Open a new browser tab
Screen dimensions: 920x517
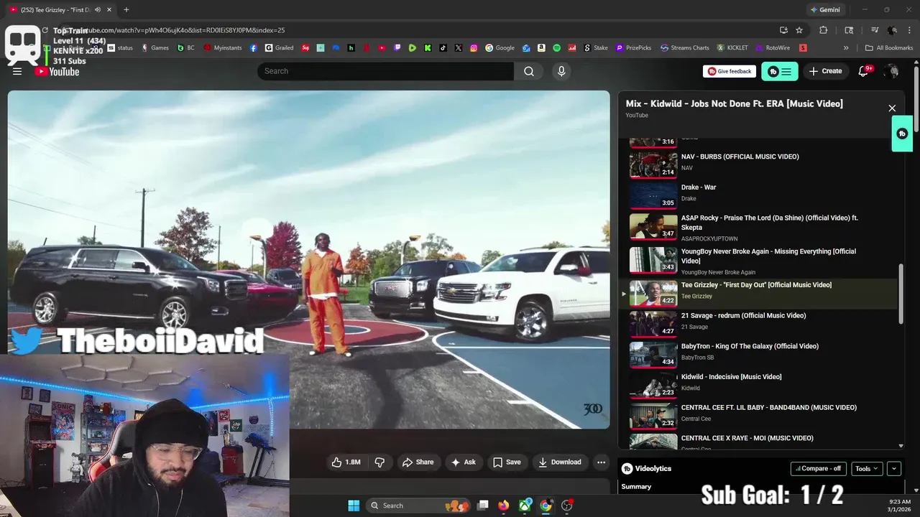(126, 10)
